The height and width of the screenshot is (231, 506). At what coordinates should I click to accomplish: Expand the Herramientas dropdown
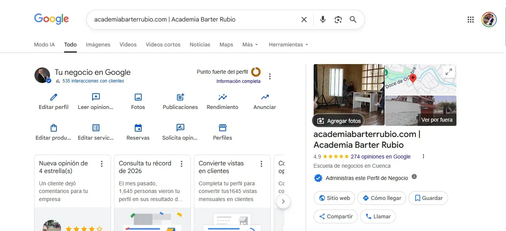tap(288, 45)
